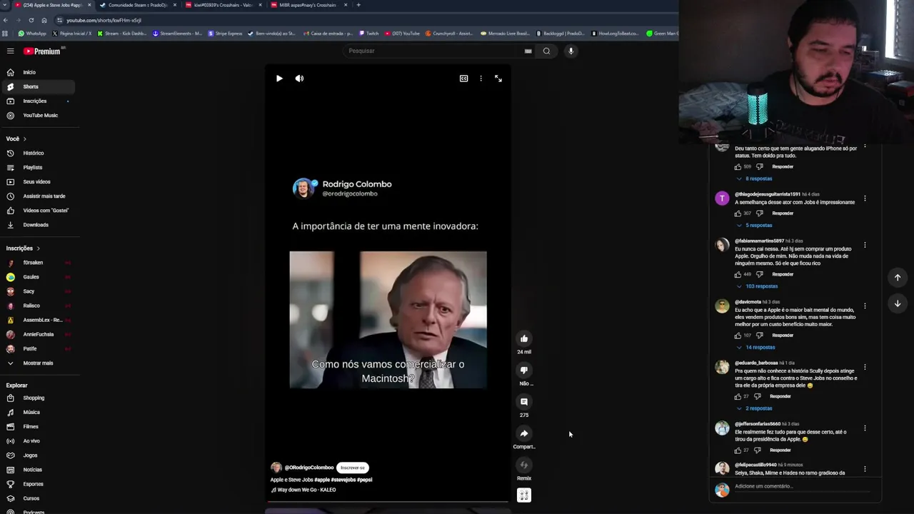Open the comments icon showing 275
914x514 pixels.
tap(524, 402)
